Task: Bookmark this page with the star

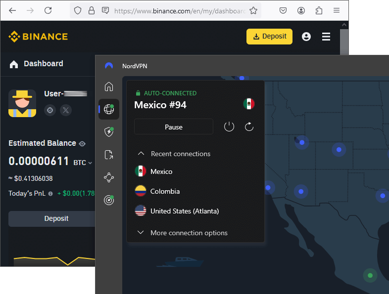Action: coord(253,10)
